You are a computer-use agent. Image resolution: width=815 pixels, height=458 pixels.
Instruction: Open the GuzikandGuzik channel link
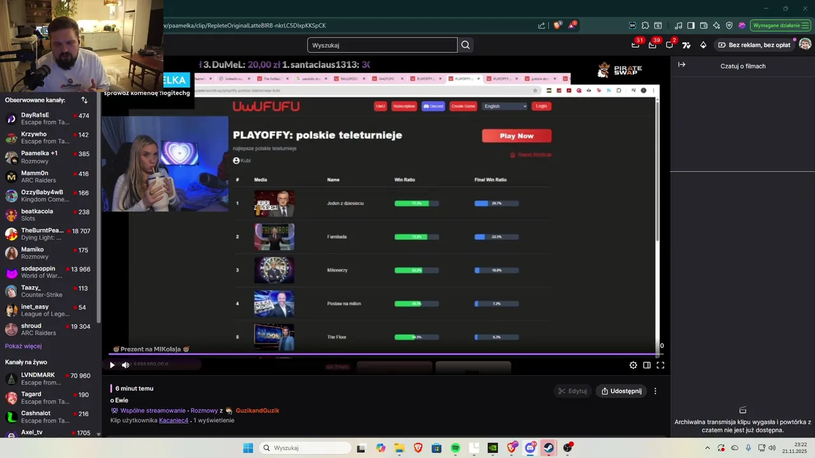coord(257,410)
